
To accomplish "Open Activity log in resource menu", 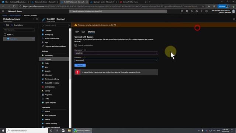I will pyautogui.click(x=49, y=34).
